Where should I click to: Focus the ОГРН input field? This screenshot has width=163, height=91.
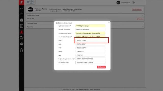(x=90, y=48)
